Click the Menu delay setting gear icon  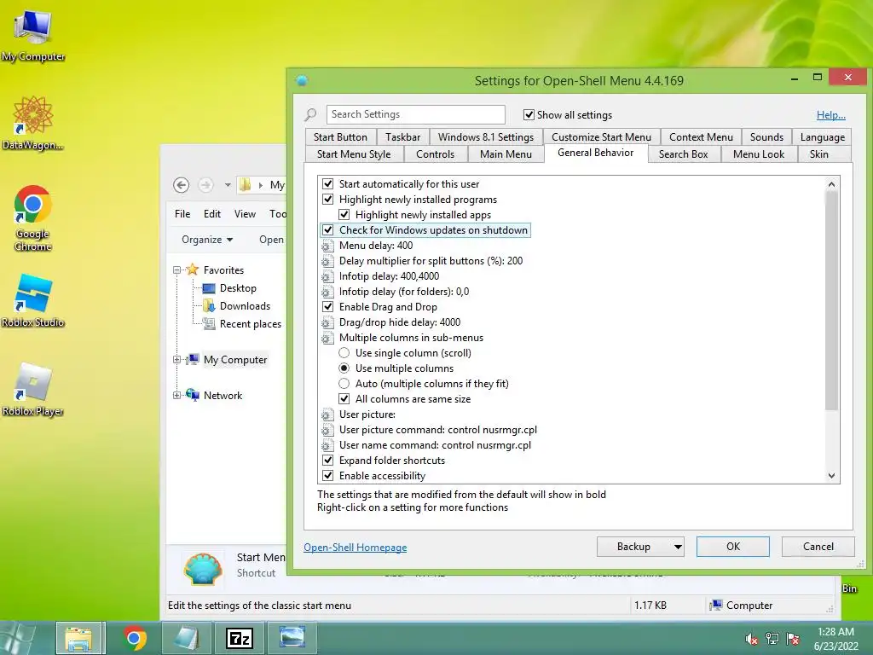327,246
